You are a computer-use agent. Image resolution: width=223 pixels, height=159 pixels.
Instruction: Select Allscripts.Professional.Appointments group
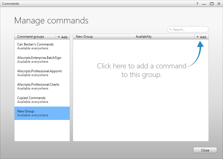tap(42, 73)
